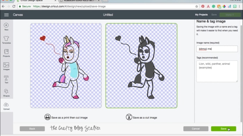Select the Text tool icon
This screenshot has height=136, width=243.
(6, 78)
